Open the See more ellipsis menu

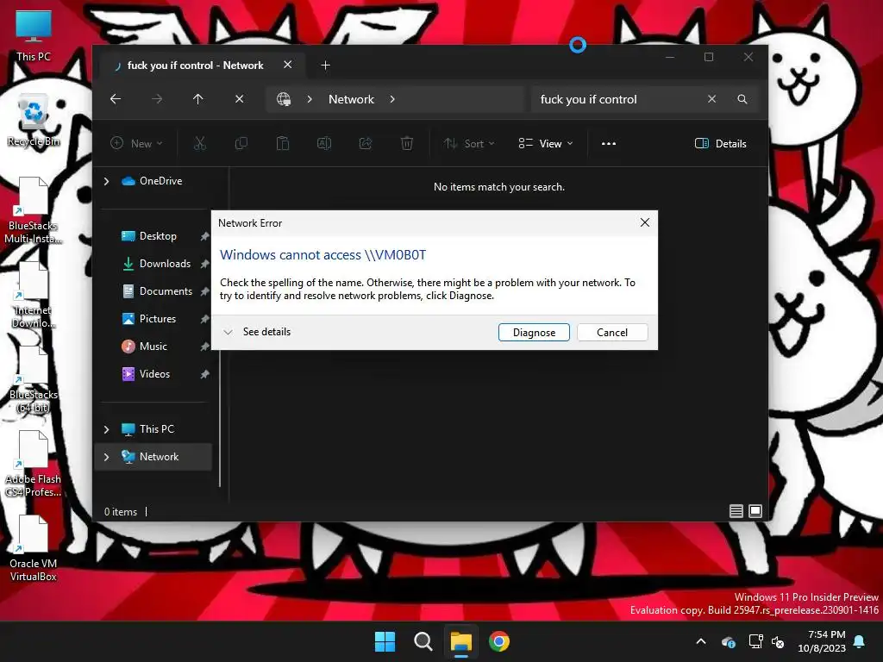[609, 144]
